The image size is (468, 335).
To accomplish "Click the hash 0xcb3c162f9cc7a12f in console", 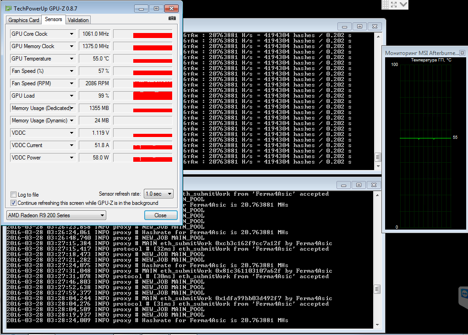I will coord(248,243).
